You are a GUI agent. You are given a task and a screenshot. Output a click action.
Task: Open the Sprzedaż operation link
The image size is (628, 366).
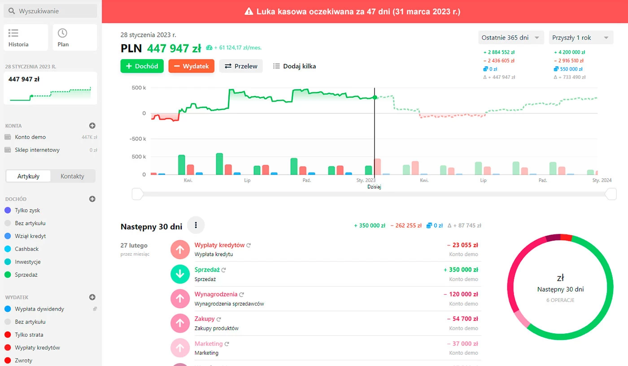coord(207,270)
